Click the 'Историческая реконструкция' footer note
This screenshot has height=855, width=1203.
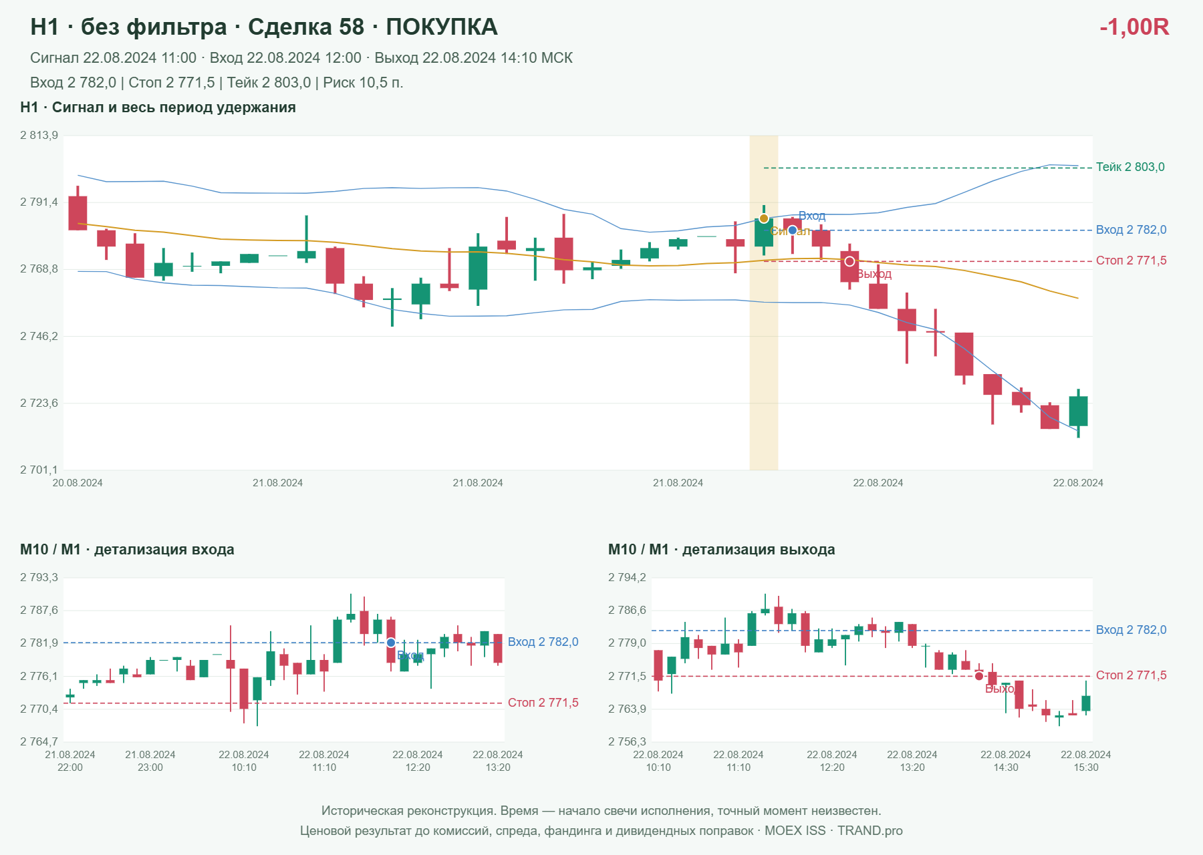click(601, 811)
